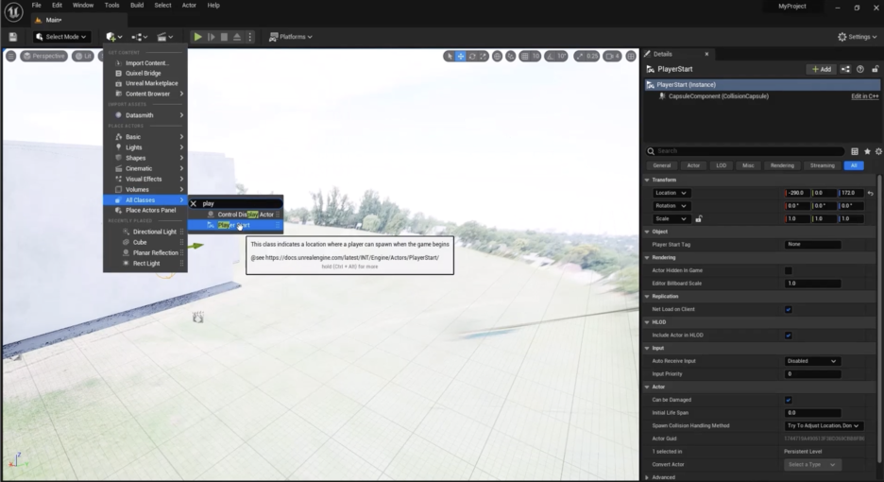The width and height of the screenshot is (884, 482).
Task: Click the Eject toolbar icon
Action: point(237,37)
